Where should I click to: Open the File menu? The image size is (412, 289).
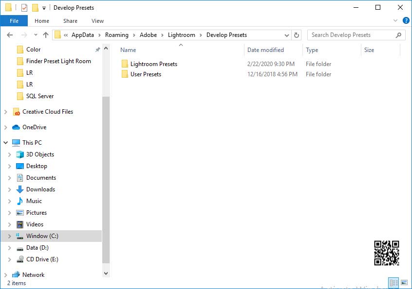[x=14, y=21]
